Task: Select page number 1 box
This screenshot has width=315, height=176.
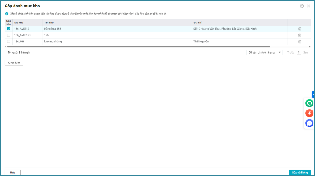Action: [299, 52]
